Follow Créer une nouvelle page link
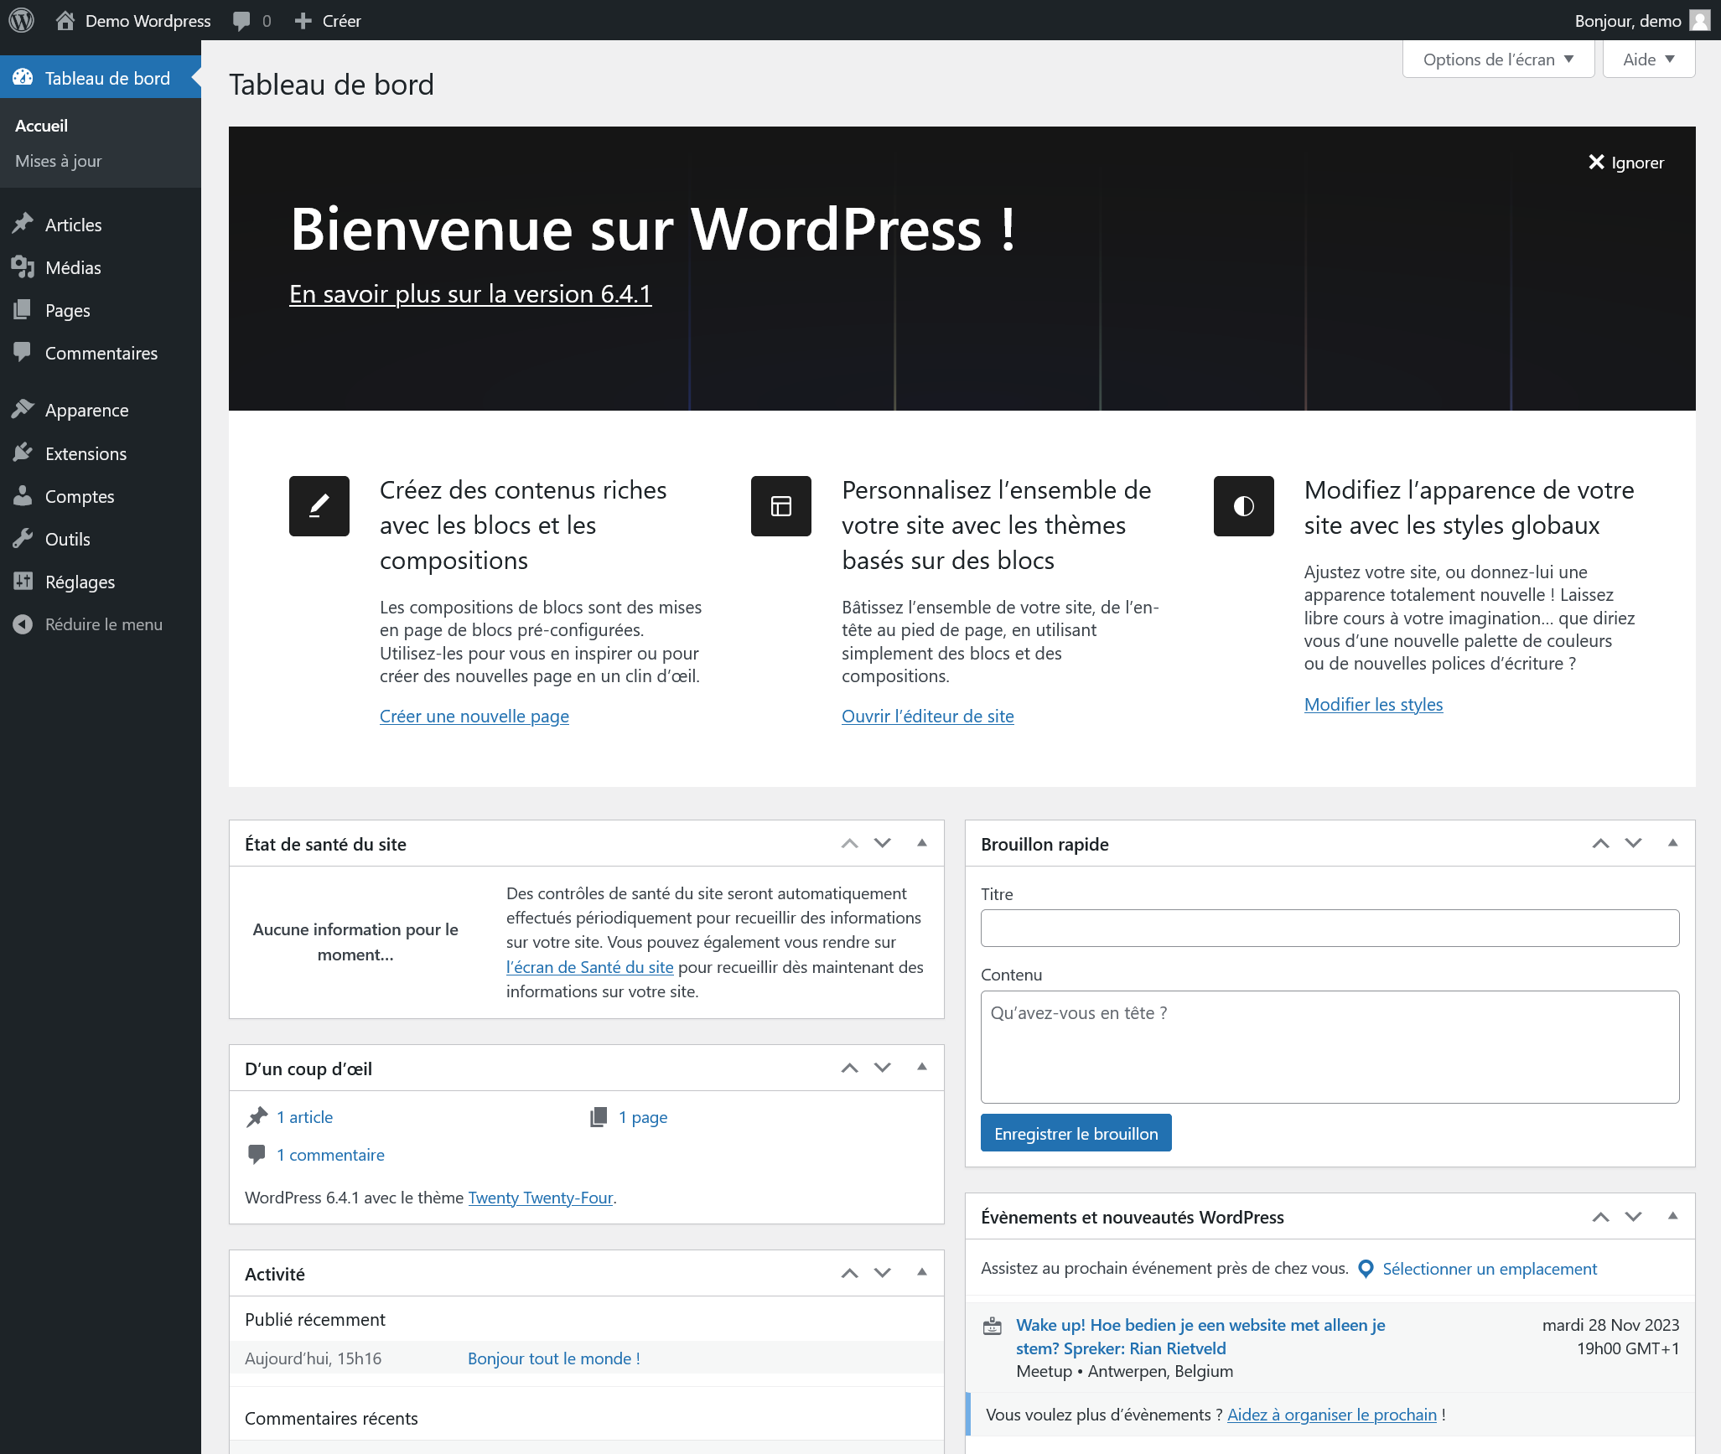Image resolution: width=1721 pixels, height=1454 pixels. point(474,716)
